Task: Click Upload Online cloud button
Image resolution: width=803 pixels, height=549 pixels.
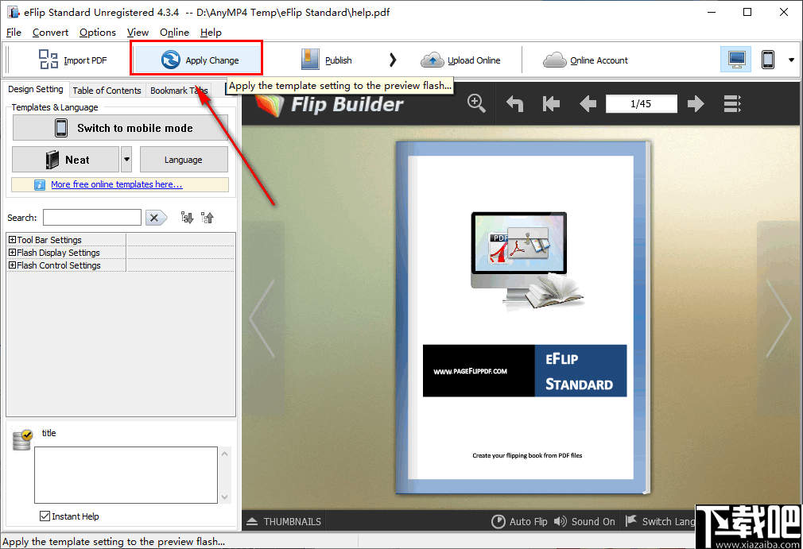Action: coord(460,60)
